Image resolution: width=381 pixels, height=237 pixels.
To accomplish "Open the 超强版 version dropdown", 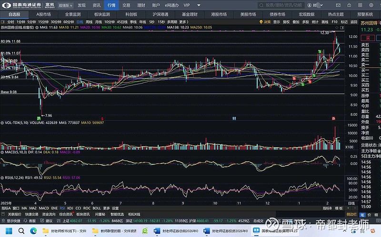I will [65, 5].
